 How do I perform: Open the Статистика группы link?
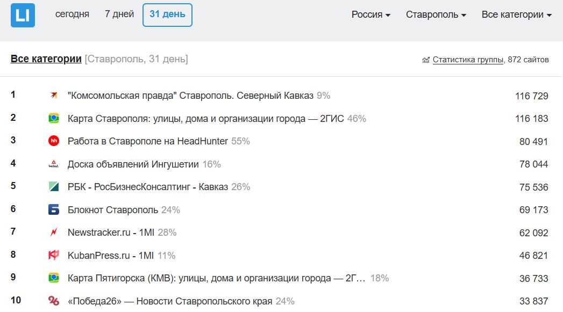(x=468, y=60)
